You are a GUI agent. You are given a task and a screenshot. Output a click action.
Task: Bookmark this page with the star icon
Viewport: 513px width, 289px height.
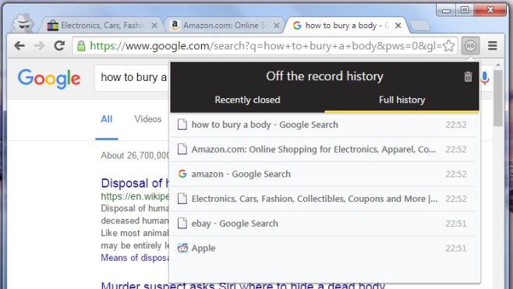pyautogui.click(x=448, y=46)
